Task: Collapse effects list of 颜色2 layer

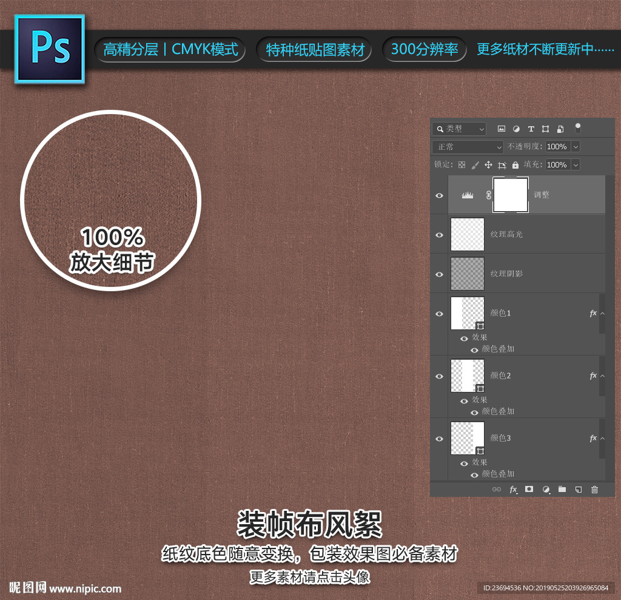Action: pos(602,376)
